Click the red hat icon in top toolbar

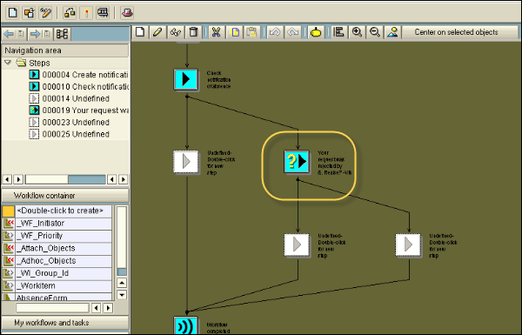(127, 13)
